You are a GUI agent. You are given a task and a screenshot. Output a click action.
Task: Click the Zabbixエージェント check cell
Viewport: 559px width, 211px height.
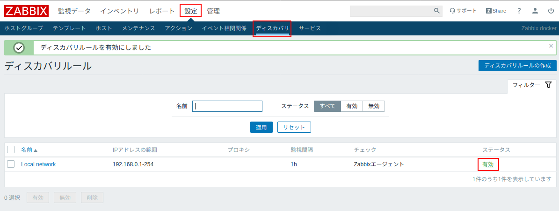coord(378,164)
